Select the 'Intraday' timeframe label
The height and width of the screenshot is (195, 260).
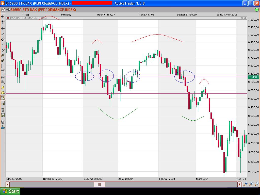coord(66,14)
